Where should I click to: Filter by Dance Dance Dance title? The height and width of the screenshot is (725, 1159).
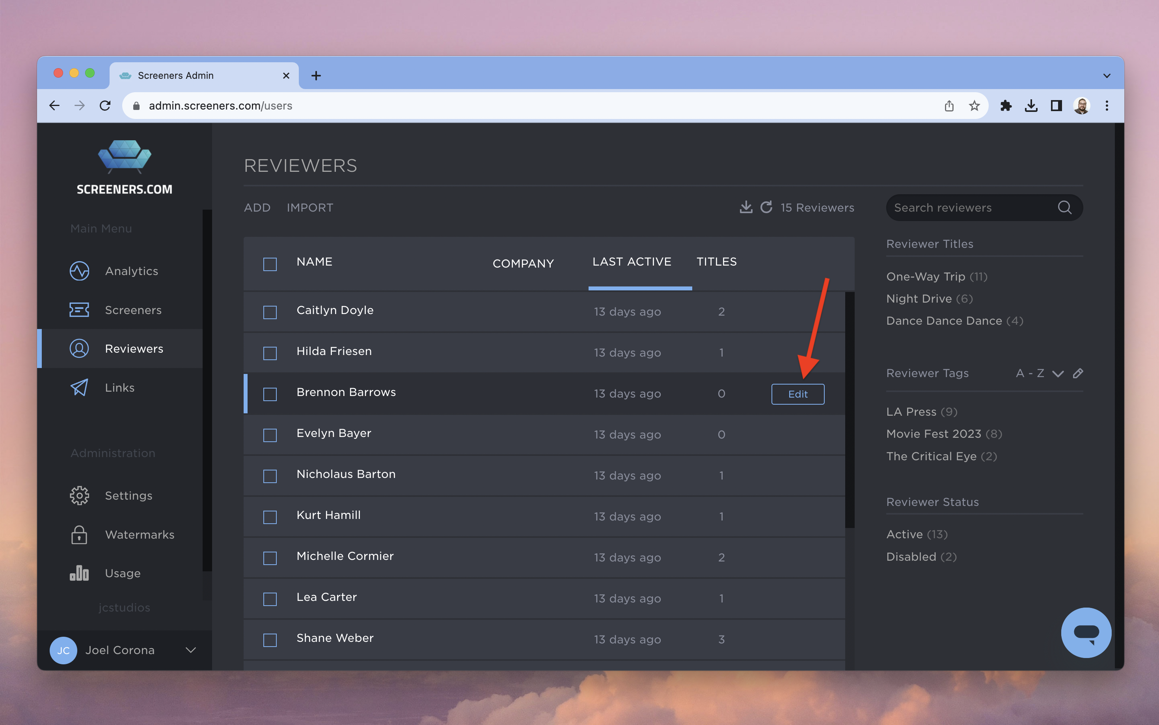[x=955, y=321]
